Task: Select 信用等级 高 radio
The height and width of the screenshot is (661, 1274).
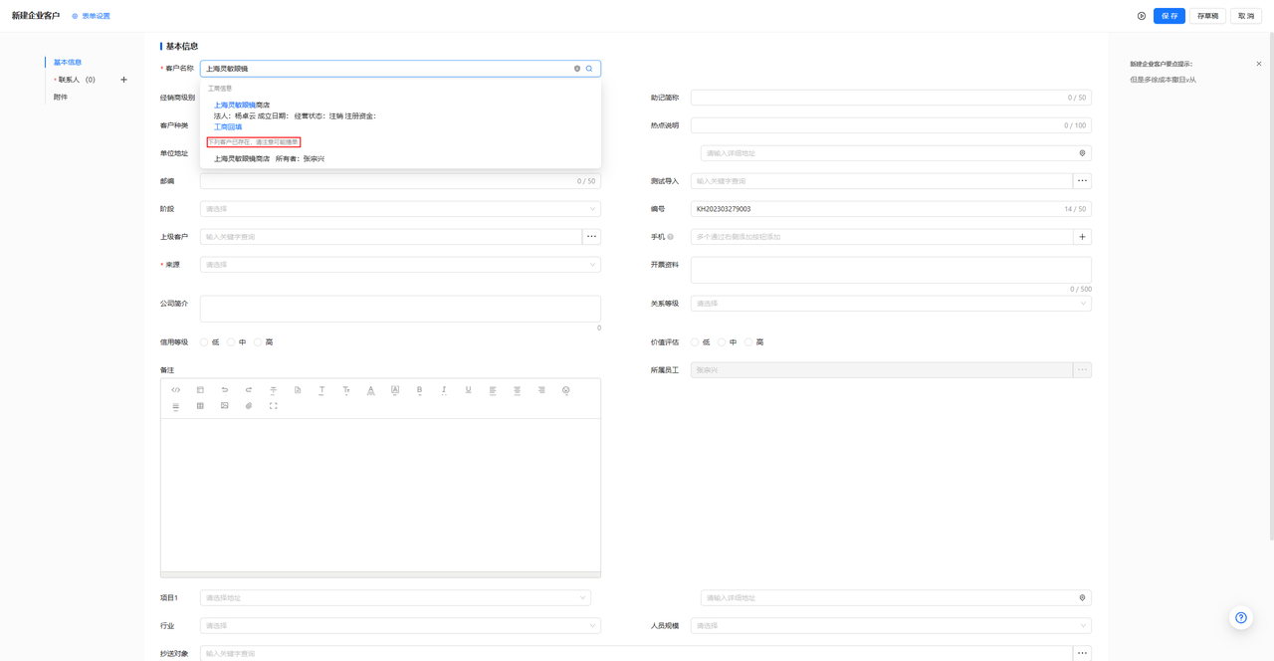Action: [x=258, y=342]
